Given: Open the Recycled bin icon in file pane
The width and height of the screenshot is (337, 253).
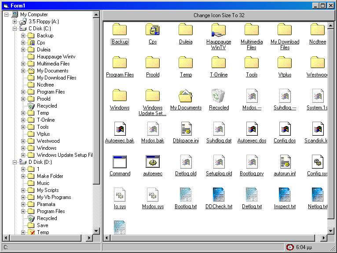Looking at the screenshot, I should click(x=219, y=96).
